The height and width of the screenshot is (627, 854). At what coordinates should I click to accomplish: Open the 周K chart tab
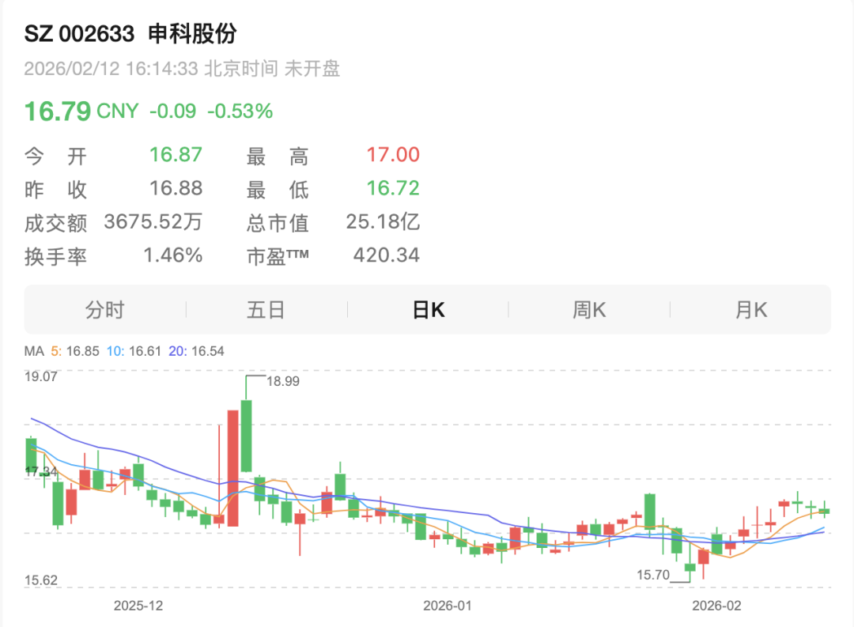coord(589,310)
